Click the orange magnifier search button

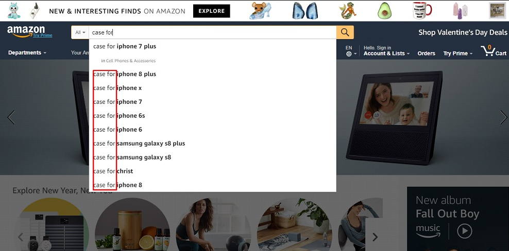click(345, 32)
